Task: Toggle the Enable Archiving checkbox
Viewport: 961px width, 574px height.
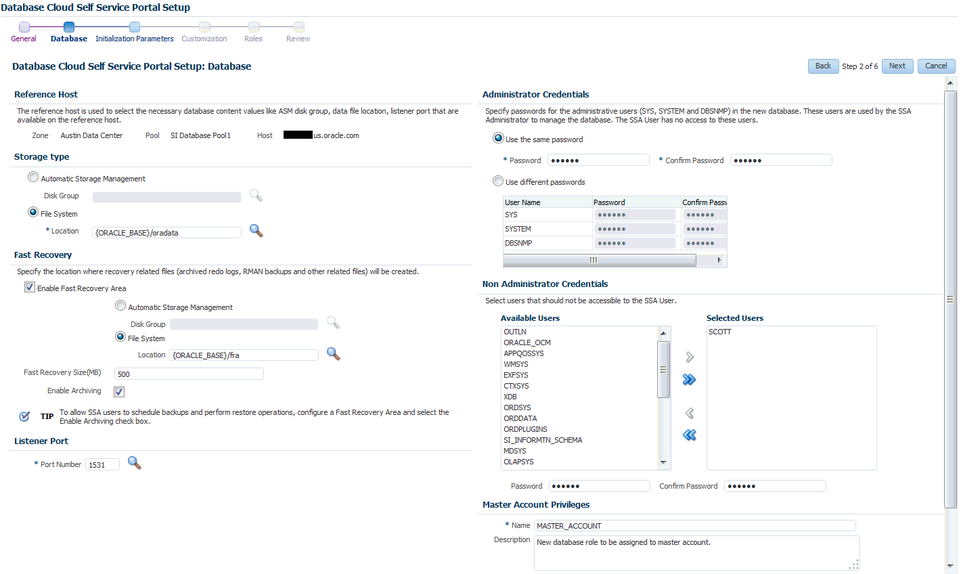Action: [x=119, y=392]
